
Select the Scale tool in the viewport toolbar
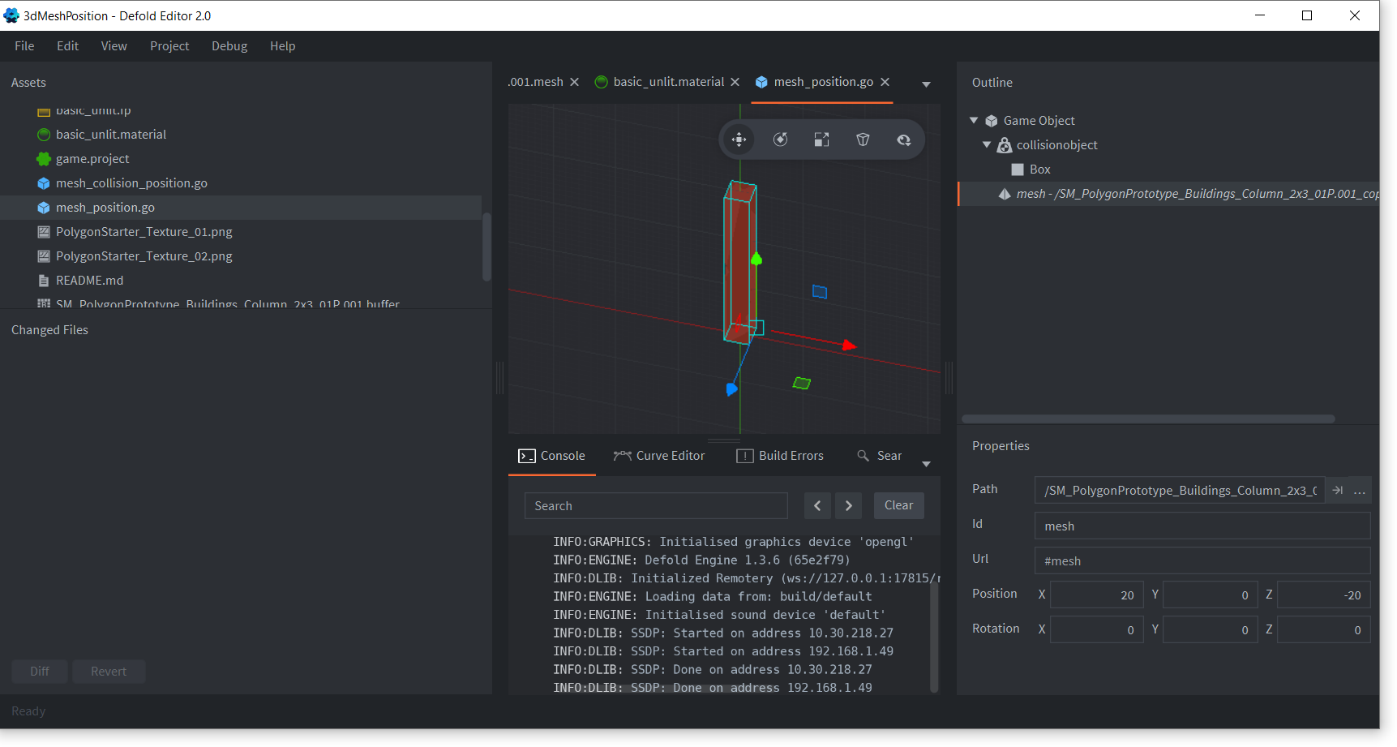[x=821, y=139]
